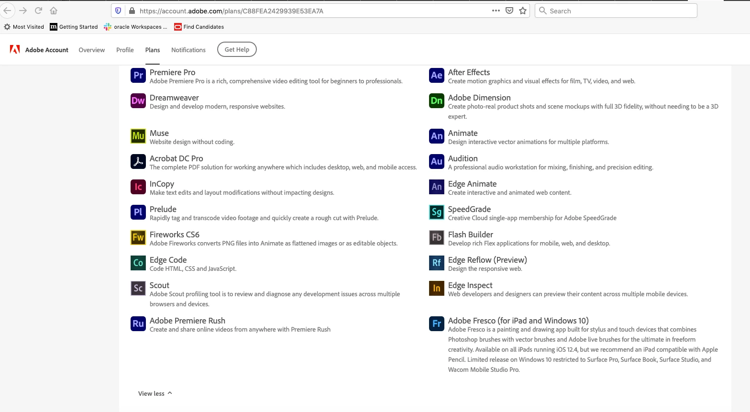Image resolution: width=750 pixels, height=412 pixels.
Task: Click the Flash Builder title text
Action: (x=471, y=234)
